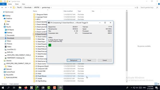Open the Windows Start menu
Image resolution: width=160 pixels, height=90 pixels.
[x=3, y=88]
